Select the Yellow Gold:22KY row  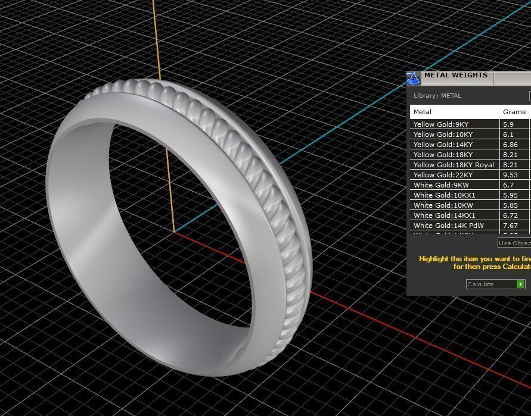470,175
